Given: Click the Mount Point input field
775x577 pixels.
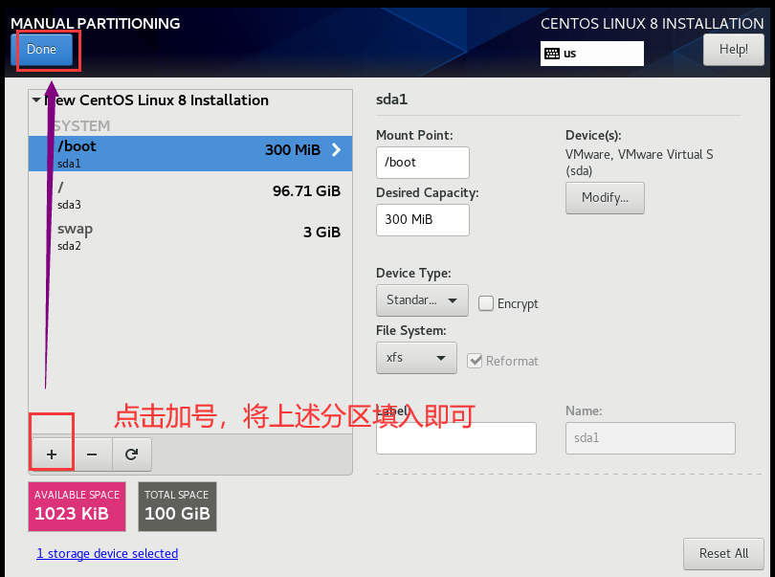Looking at the screenshot, I should tap(423, 162).
